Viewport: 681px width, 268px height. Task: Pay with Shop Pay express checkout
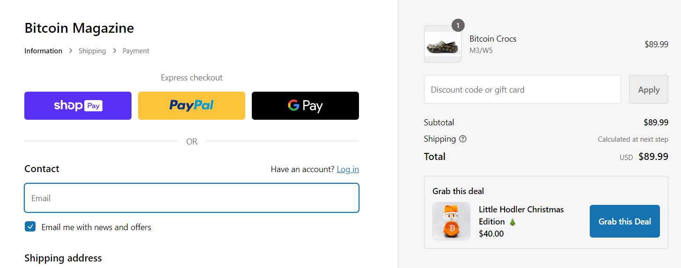[x=78, y=106]
